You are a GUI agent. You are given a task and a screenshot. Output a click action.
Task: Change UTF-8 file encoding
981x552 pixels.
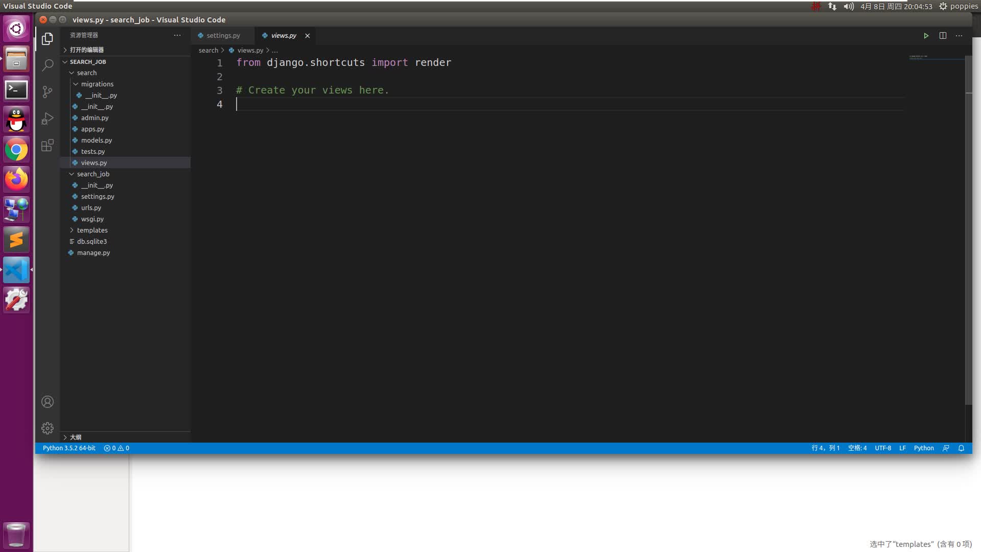pyautogui.click(x=883, y=448)
